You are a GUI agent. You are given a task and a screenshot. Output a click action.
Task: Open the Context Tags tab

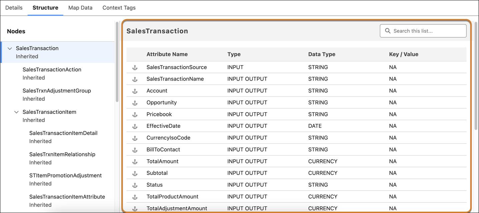coord(119,7)
